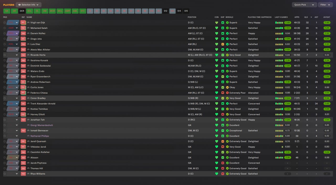Click Darwin Núñez's Perfect morale icon
The height and width of the screenshot is (185, 336).
pyautogui.click(x=227, y=33)
